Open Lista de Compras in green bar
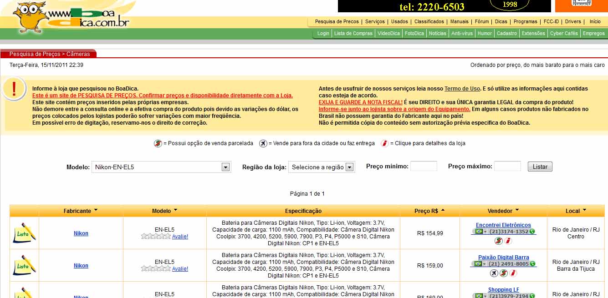Viewport: 608px width, 298px height. [353, 33]
